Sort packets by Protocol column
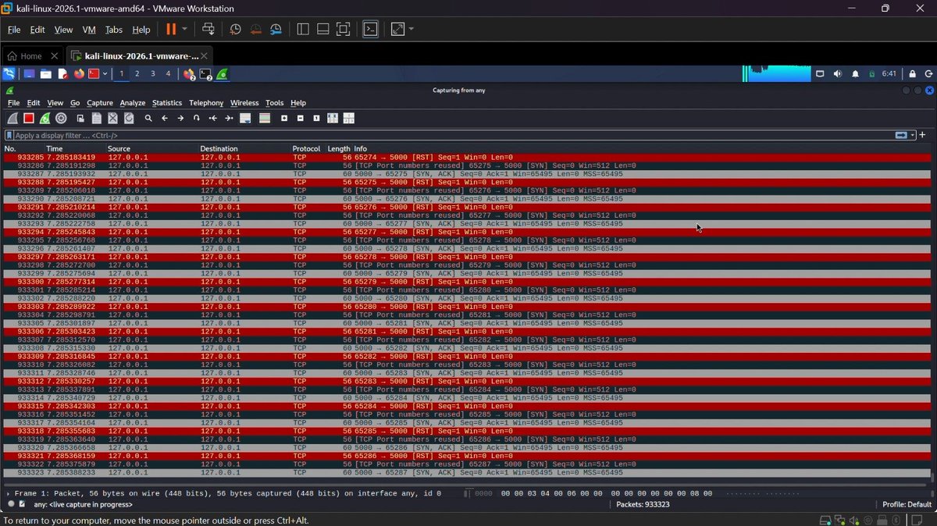 [307, 148]
